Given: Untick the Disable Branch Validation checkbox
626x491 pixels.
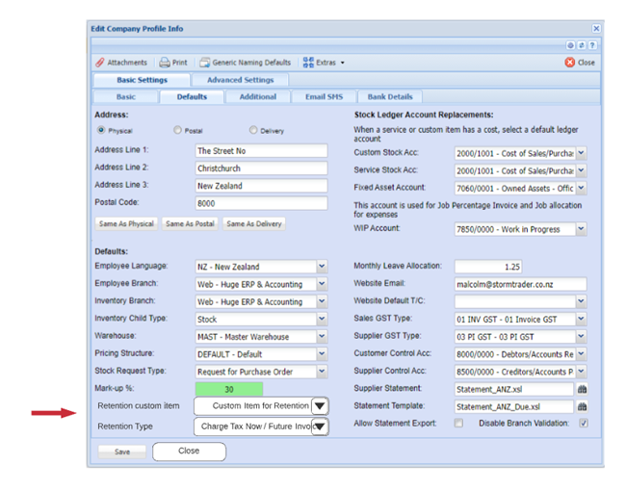Looking at the screenshot, I should [584, 424].
